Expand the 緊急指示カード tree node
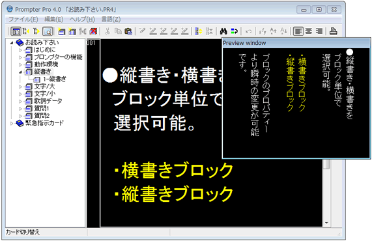The width and height of the screenshot is (372, 241). [12, 123]
